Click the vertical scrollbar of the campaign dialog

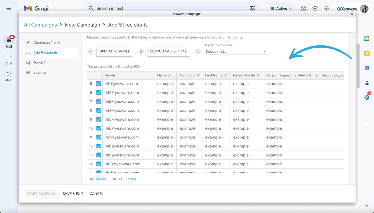(358, 66)
